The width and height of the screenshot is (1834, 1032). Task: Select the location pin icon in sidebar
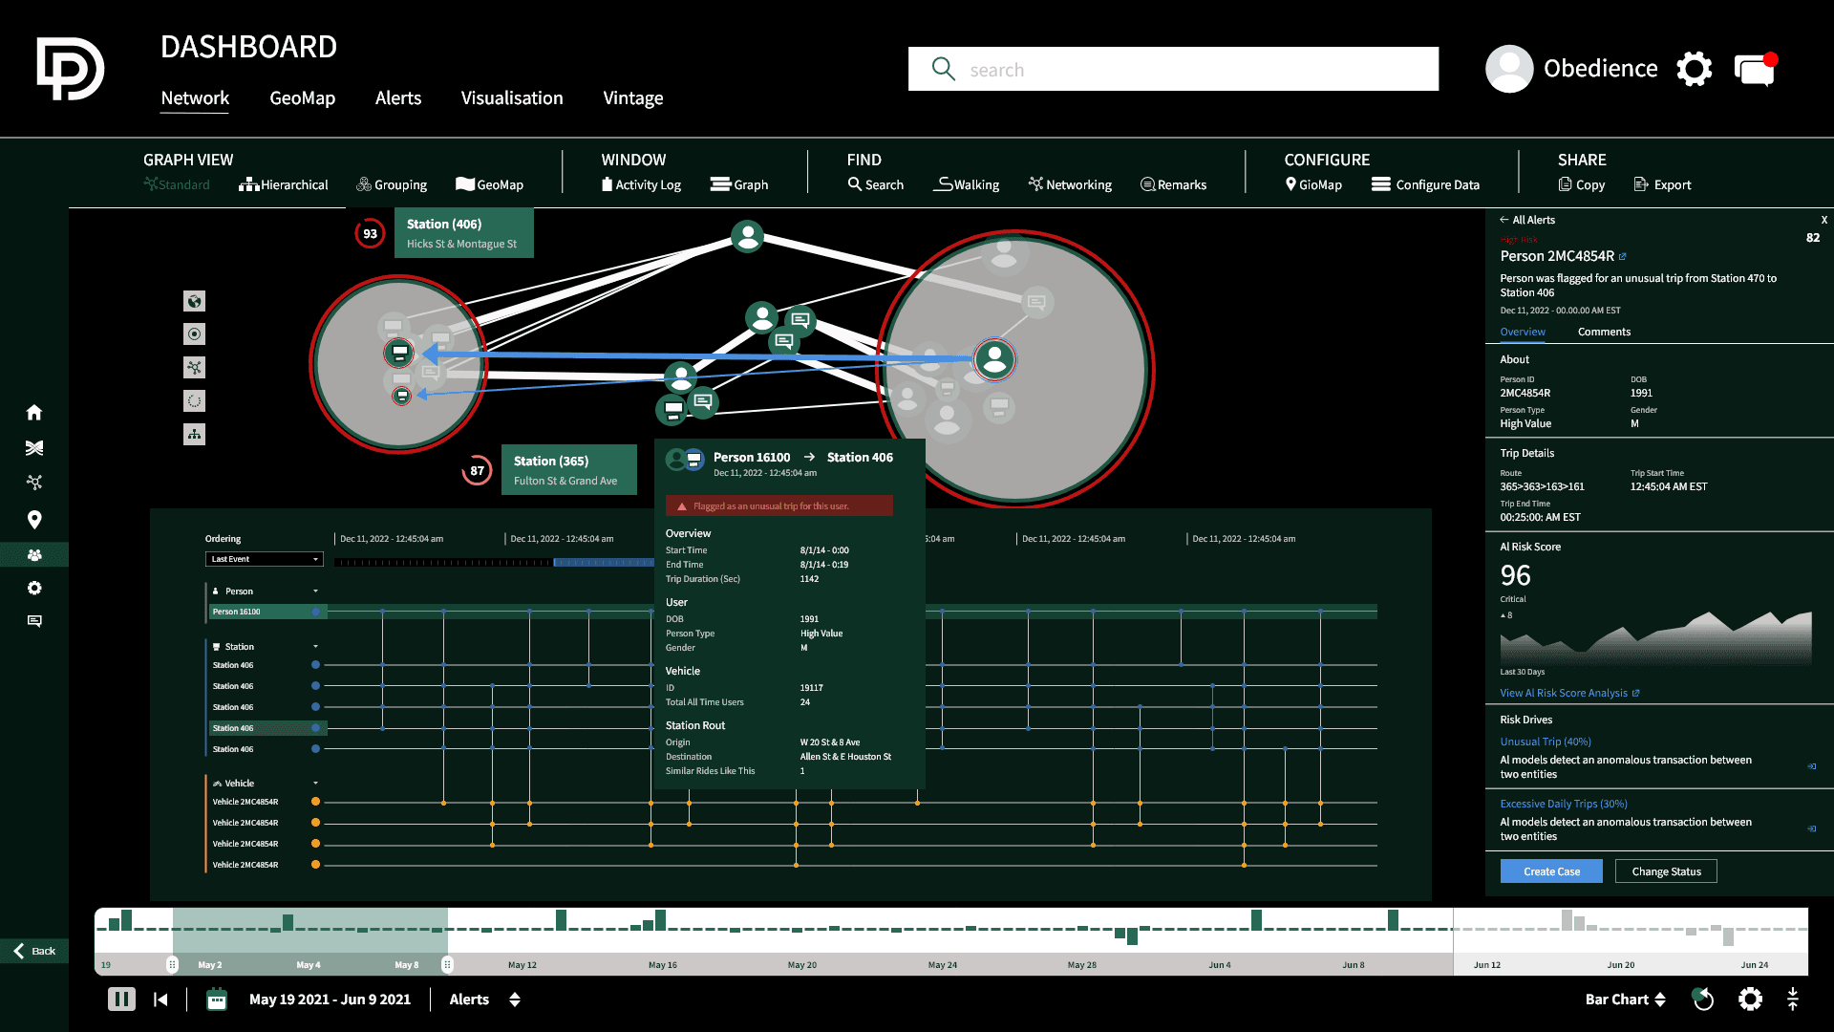[x=34, y=520]
